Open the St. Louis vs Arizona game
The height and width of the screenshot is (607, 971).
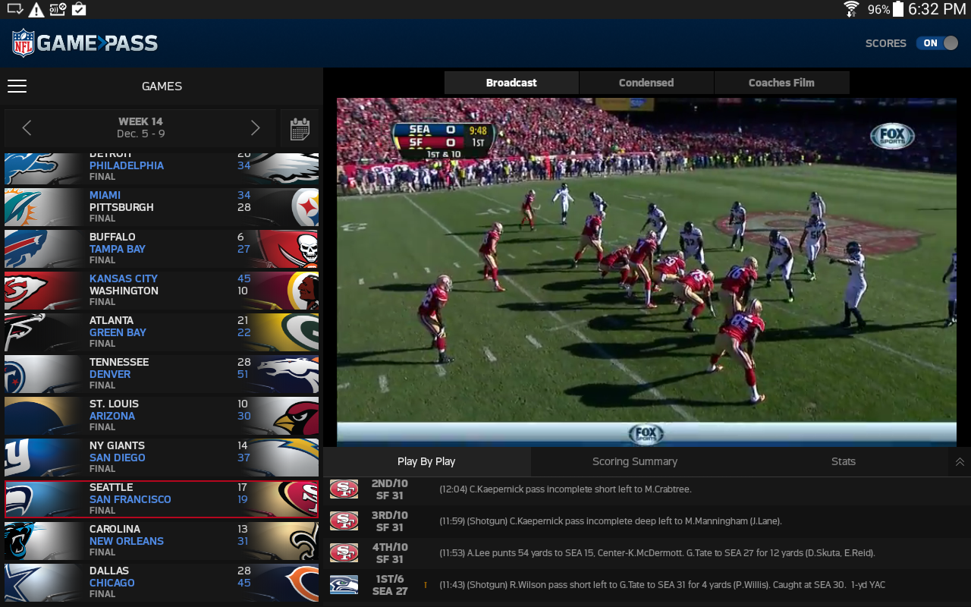(x=162, y=416)
